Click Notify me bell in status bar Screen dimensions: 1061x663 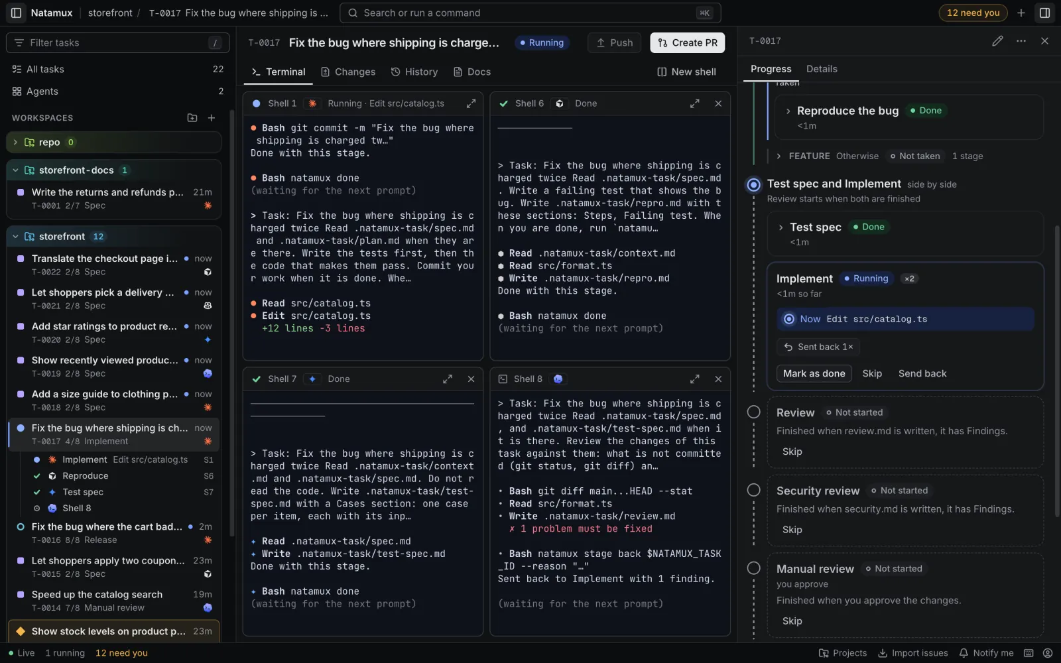click(986, 653)
